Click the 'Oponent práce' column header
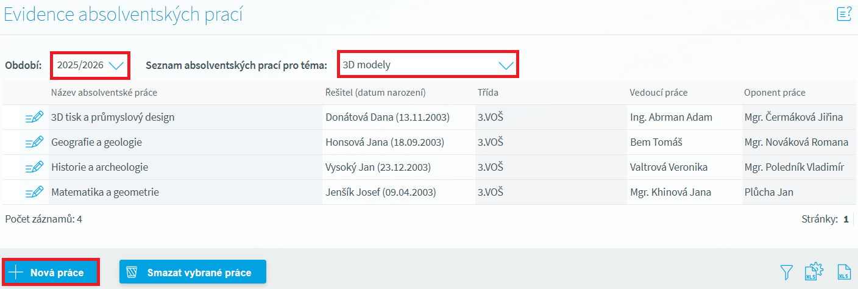Image resolution: width=858 pixels, height=289 pixels. [775, 93]
